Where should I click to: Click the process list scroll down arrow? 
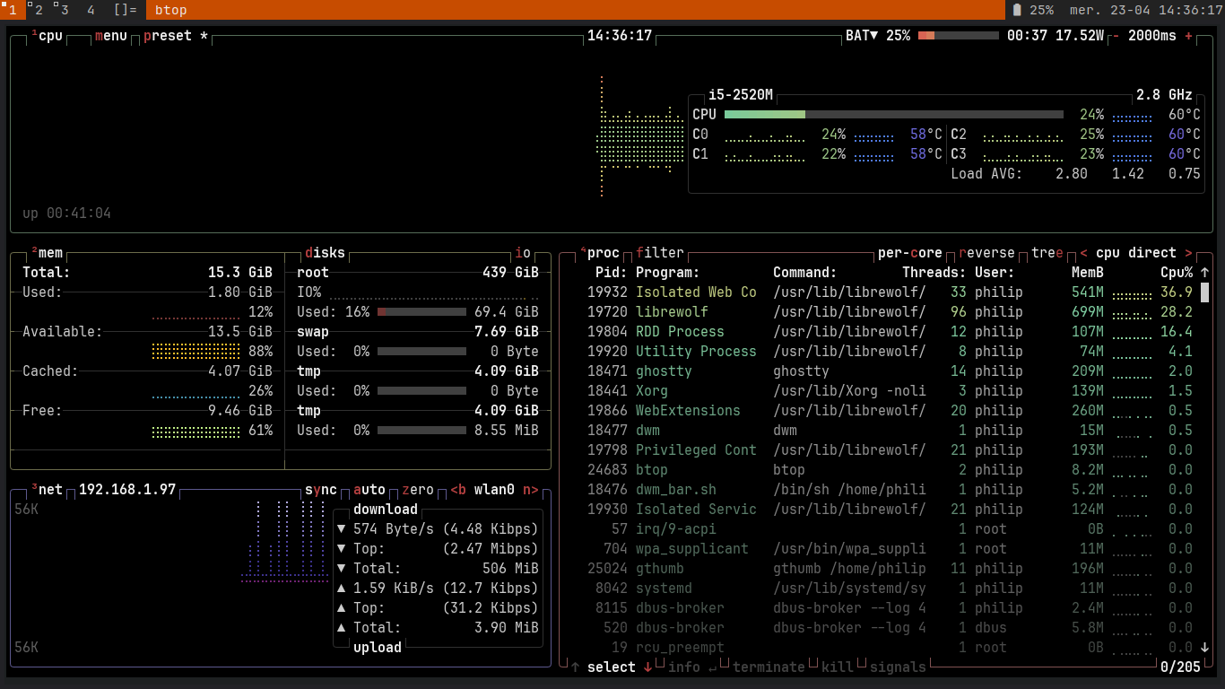pos(1204,647)
